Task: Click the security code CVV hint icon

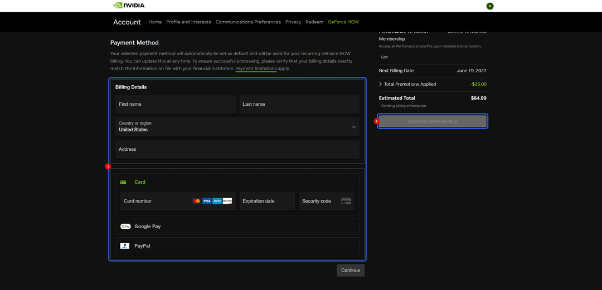Action: 346,201
